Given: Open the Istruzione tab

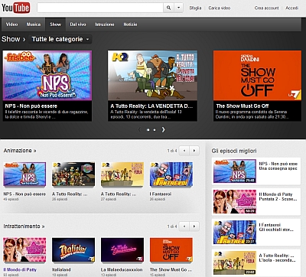Looking at the screenshot, I should (x=105, y=24).
